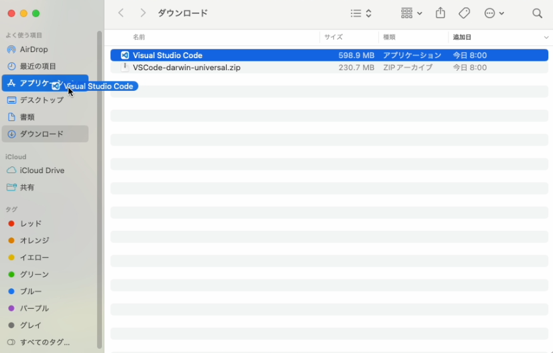Click the アプリケーション kind cell in list
This screenshot has height=353, width=553.
pos(412,55)
